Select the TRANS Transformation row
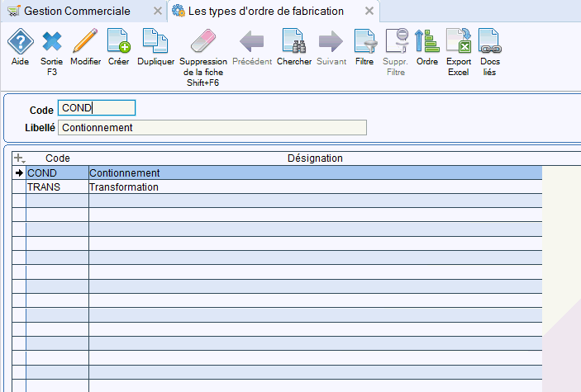This screenshot has height=392, width=581. click(x=124, y=187)
